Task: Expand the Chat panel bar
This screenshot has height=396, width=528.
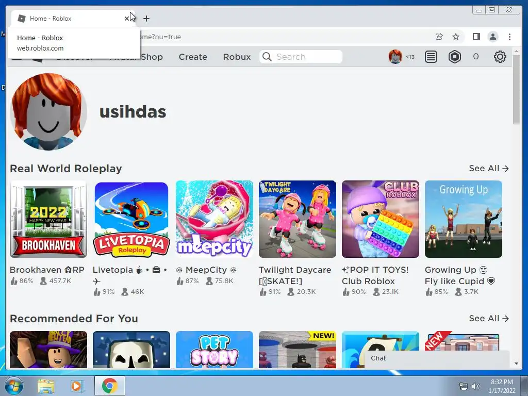Action: tap(437, 359)
